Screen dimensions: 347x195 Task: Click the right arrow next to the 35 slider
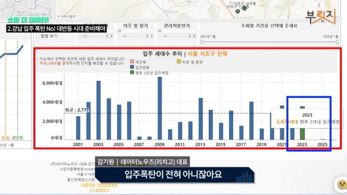coord(152,36)
